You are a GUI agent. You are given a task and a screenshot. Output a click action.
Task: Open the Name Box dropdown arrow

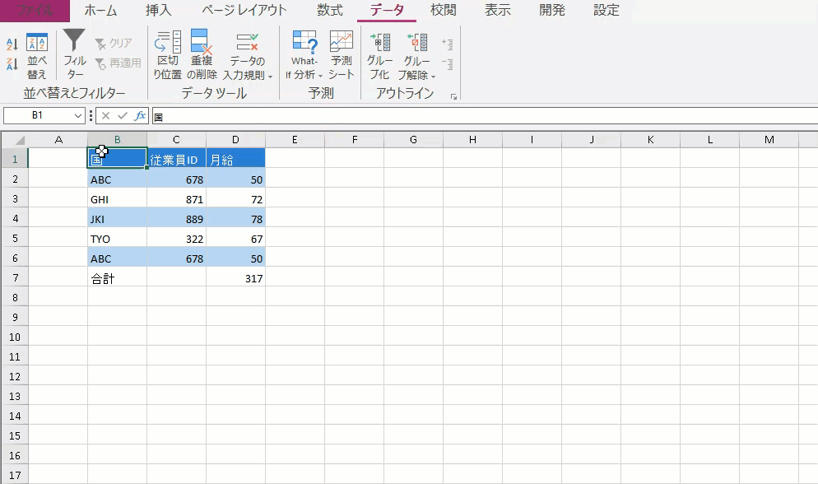pos(79,116)
